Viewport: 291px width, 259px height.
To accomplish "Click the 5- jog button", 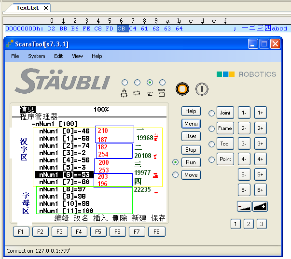I will click(x=244, y=174).
